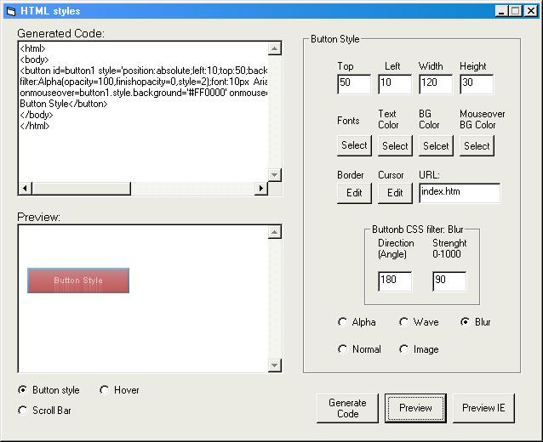This screenshot has width=543, height=442.
Task: Click the Border Edit button
Action: (x=354, y=193)
